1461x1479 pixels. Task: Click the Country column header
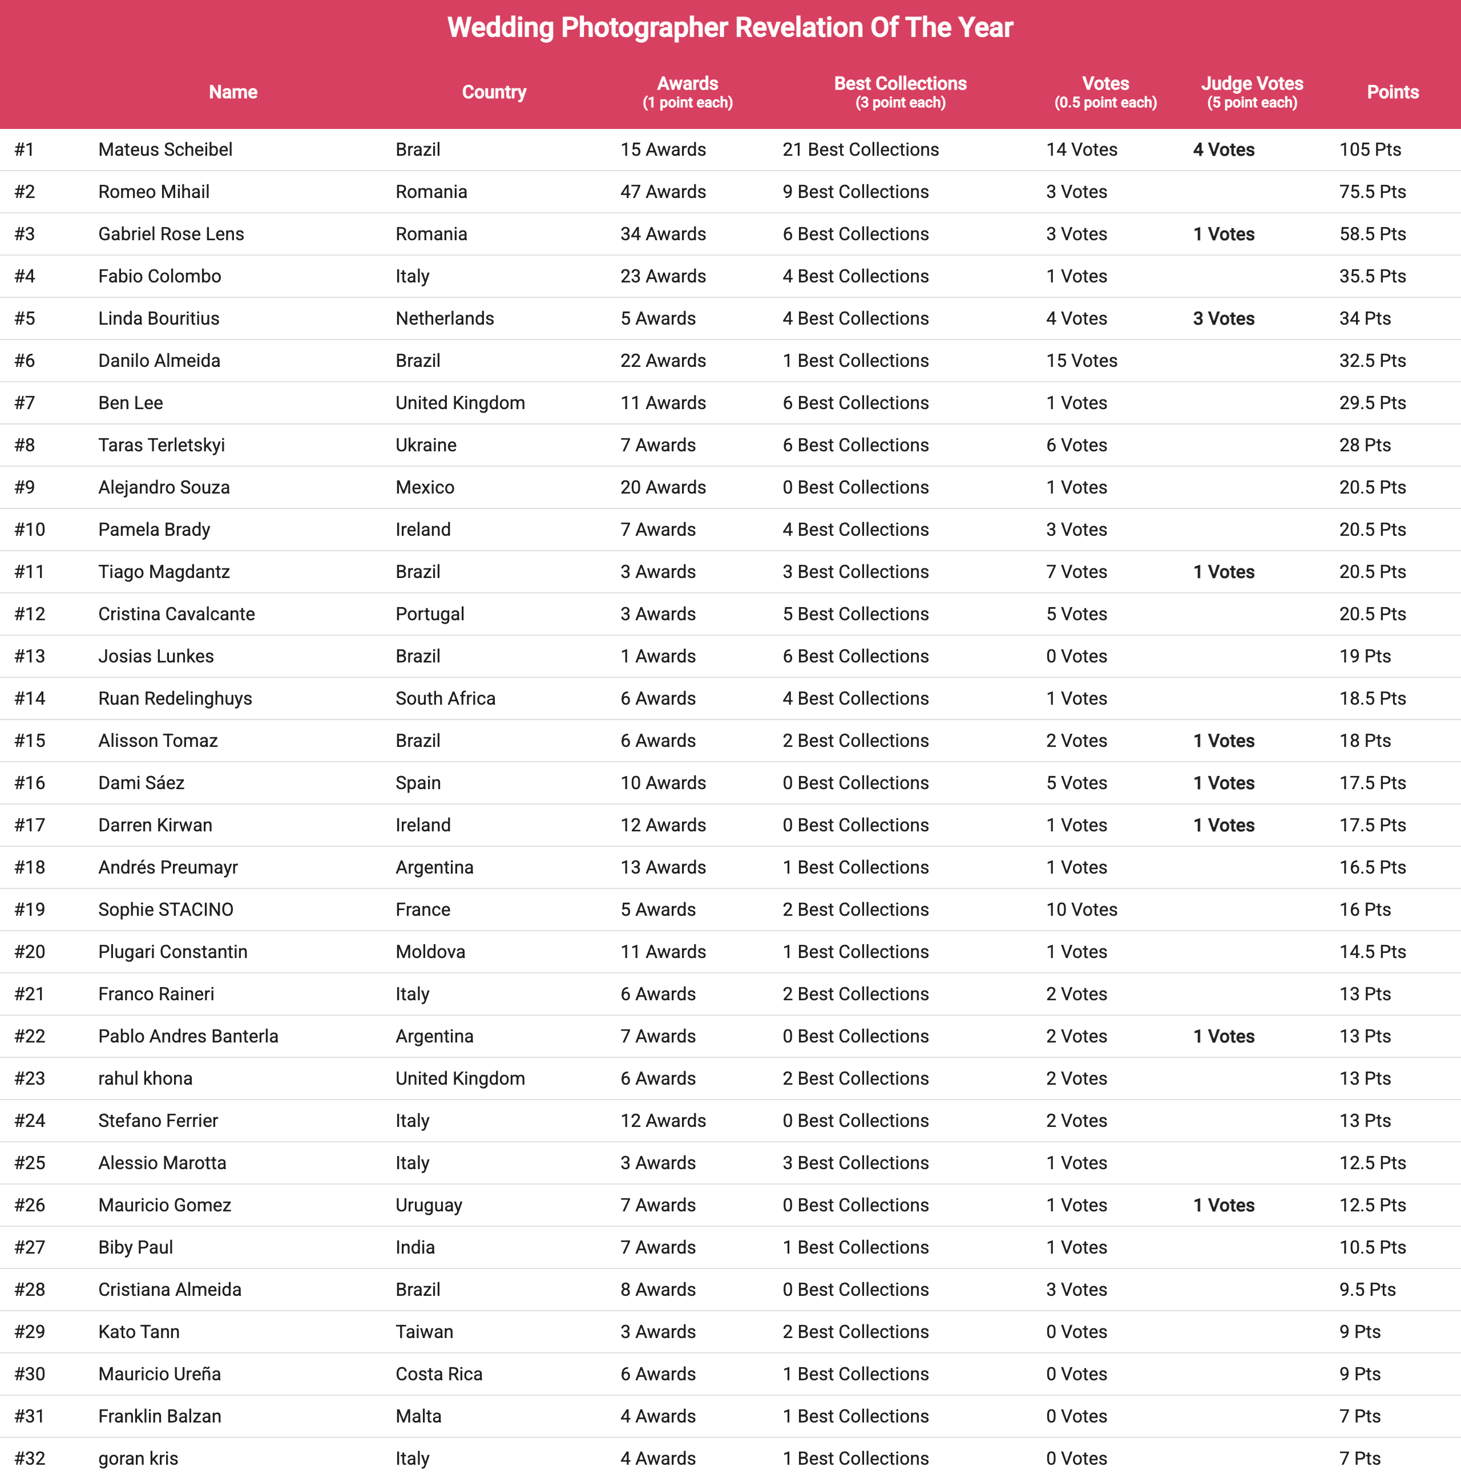tap(494, 92)
